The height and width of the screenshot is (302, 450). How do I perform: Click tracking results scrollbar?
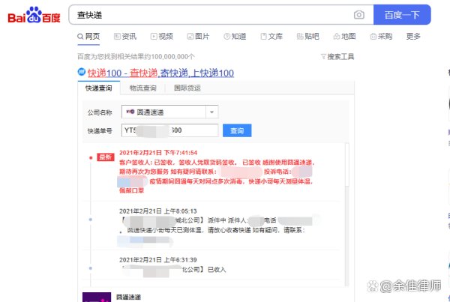coord(347,165)
